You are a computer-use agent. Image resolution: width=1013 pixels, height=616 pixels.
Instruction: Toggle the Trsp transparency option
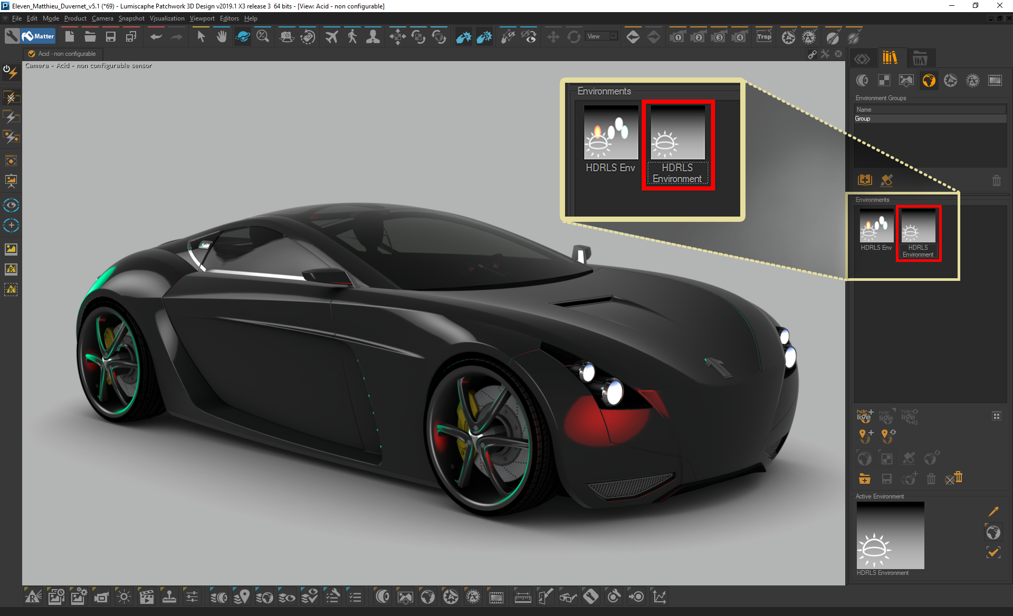tap(763, 36)
